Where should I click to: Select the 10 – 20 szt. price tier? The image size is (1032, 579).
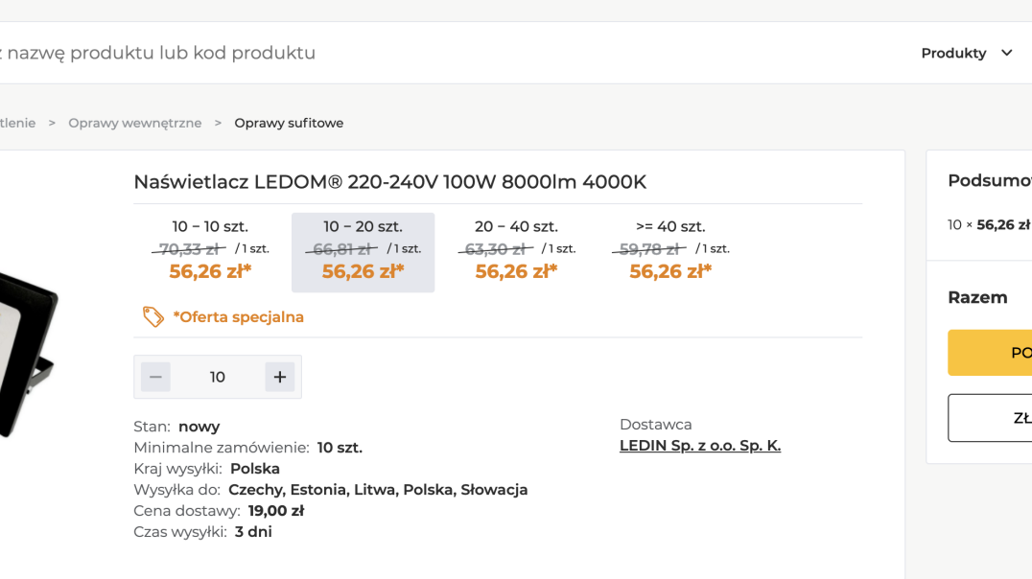point(363,253)
